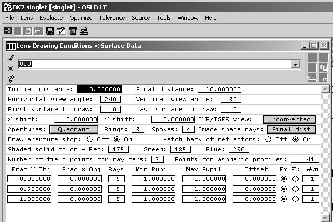Select FX radio for Frac Y Obj 0.500000 row
The image size is (333, 222).
pos(295,189)
